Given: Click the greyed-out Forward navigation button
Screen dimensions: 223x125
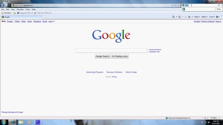Looking at the screenshot, I should pos(6,6).
